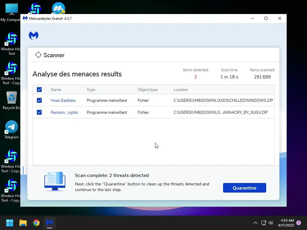The width and height of the screenshot is (307, 230).
Task: Maximize the Malwarebytes window
Action: click(266, 18)
